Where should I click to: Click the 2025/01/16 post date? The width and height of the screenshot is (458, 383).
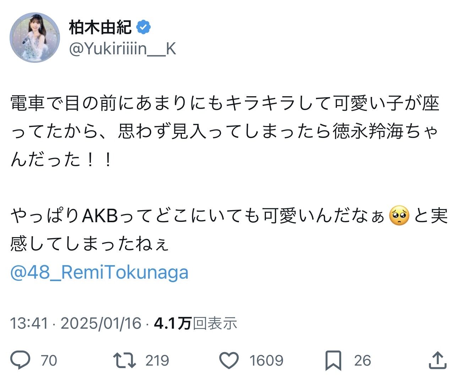coord(101,323)
